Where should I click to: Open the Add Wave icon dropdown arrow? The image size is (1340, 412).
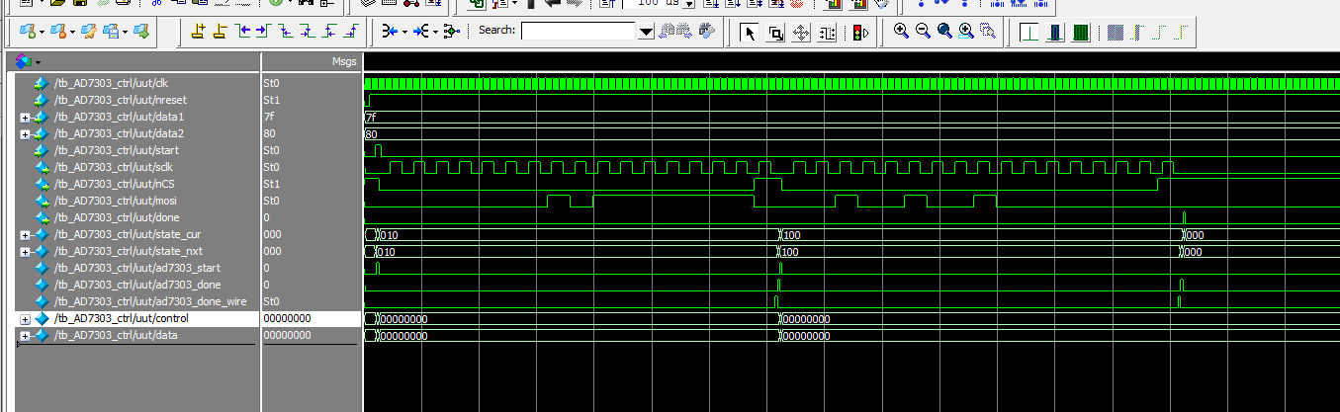click(42, 33)
